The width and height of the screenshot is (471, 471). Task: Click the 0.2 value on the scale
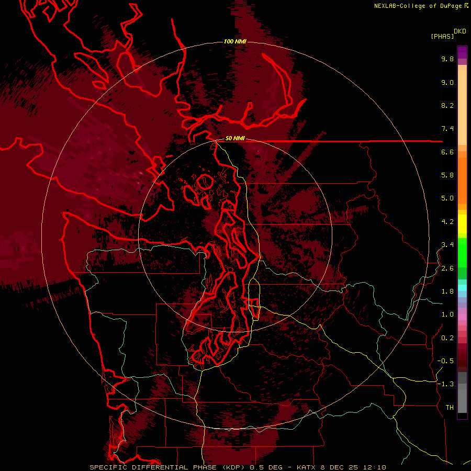coord(447,338)
